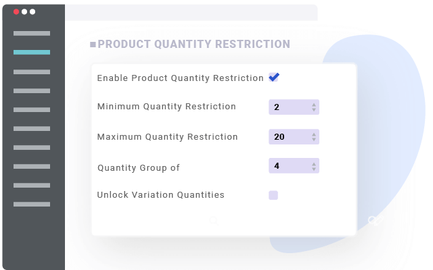
Task: Click the Enable Product Quantity Restriction label
Action: [180, 78]
